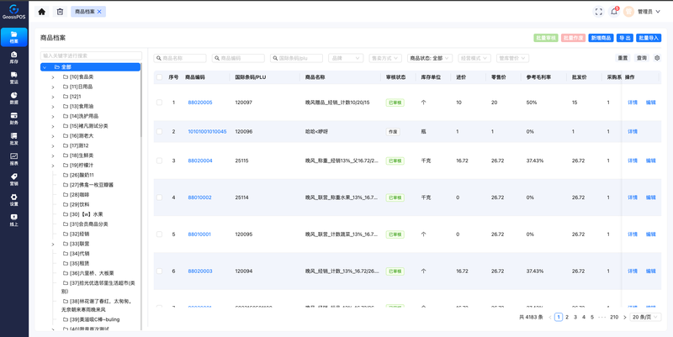This screenshot has height=337, width=673.
Task: Open the 20条/页 page size dropdown
Action: pyautogui.click(x=645, y=318)
